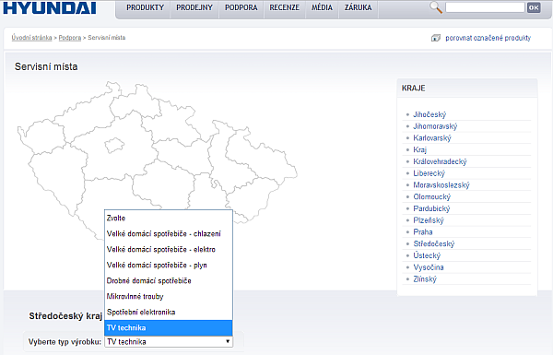Choose Spotřební elektronika option
Viewport: 553px width, 355px height.
tap(169, 312)
